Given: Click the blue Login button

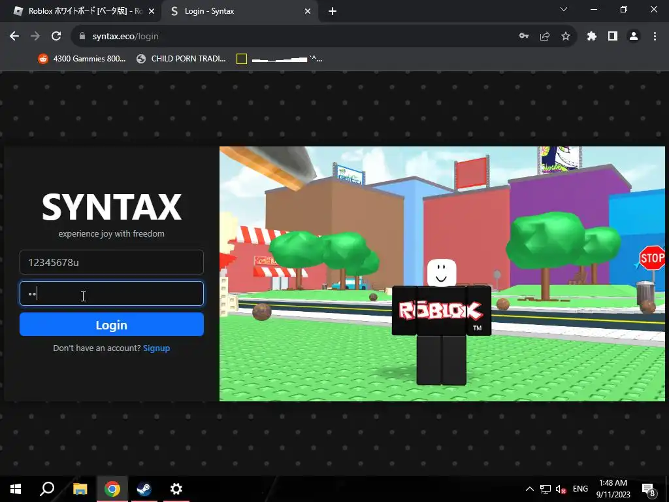Looking at the screenshot, I should [x=111, y=324].
